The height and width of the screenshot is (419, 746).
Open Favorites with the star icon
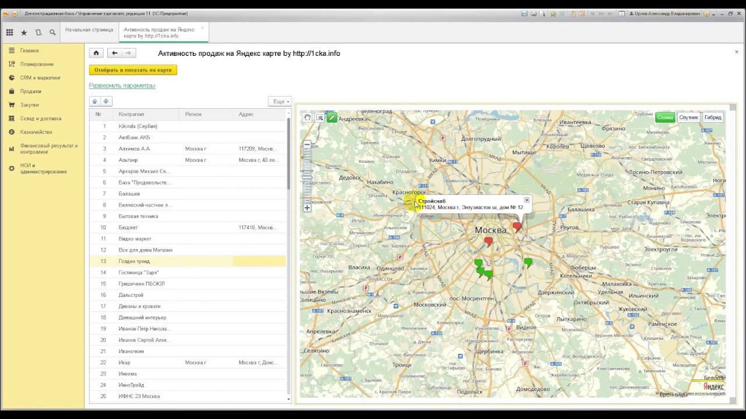pyautogui.click(x=24, y=33)
